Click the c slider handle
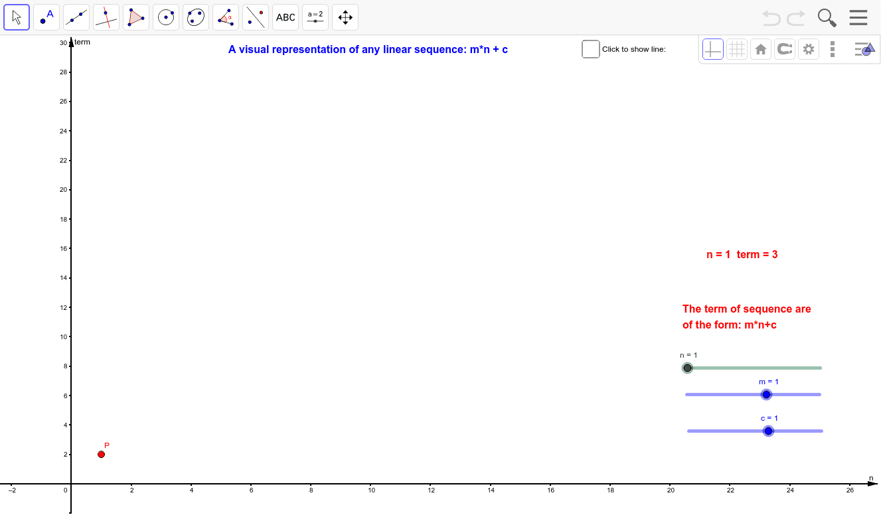Image resolution: width=881 pixels, height=515 pixels. point(768,431)
